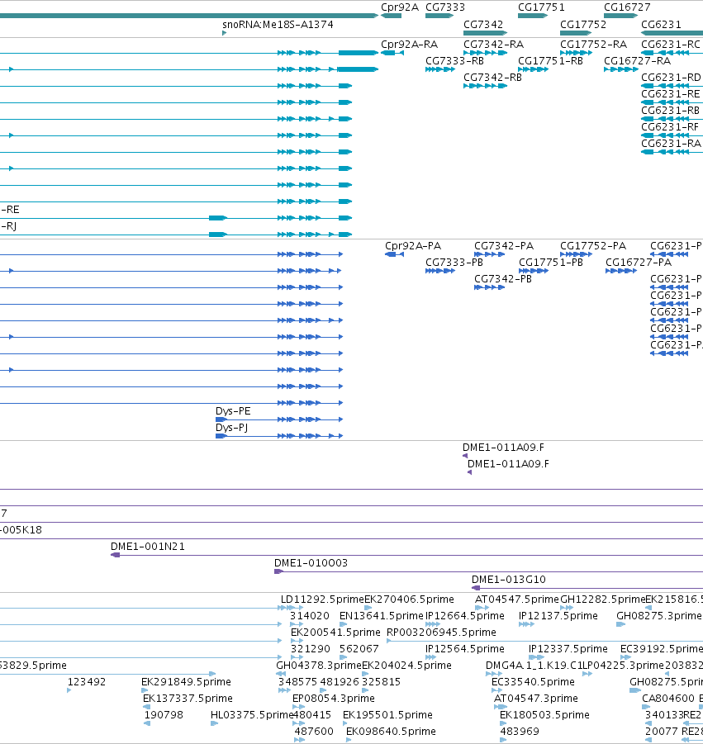Viewport: 703px width, 744px height.
Task: Click the EC33540.5prime EST label
Action: pos(533,682)
